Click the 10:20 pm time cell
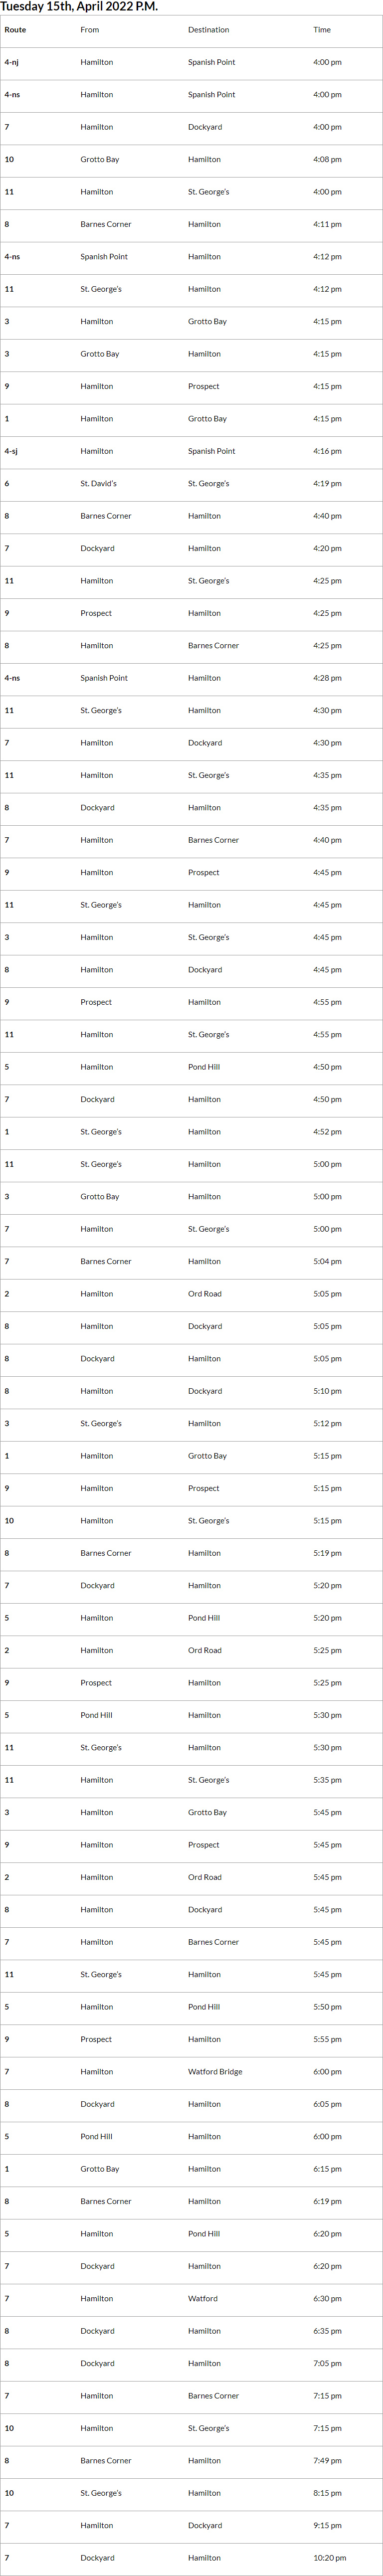383x2576 pixels. coord(329,2558)
